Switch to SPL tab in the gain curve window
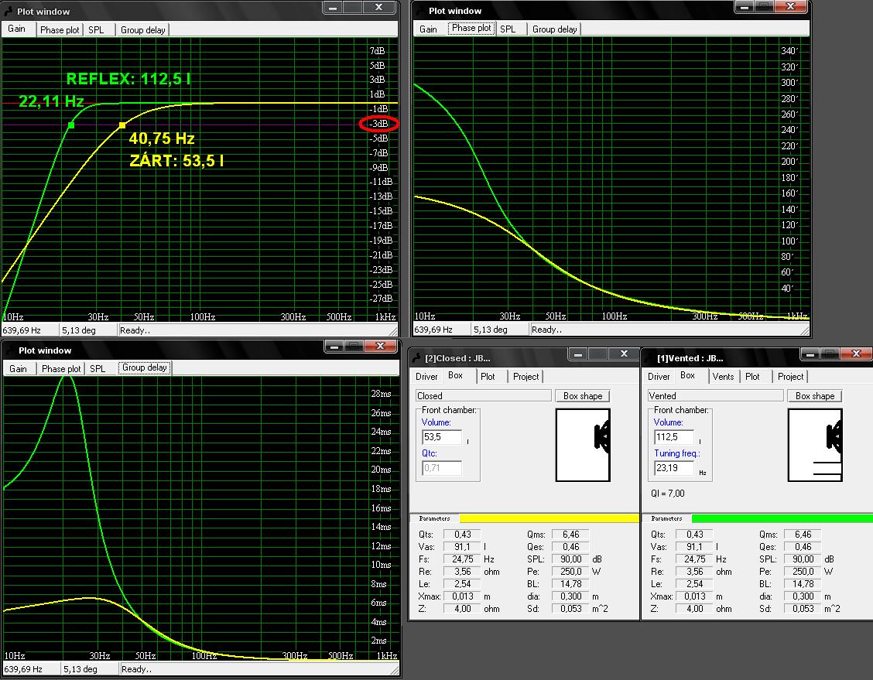The height and width of the screenshot is (680, 873). point(96,29)
